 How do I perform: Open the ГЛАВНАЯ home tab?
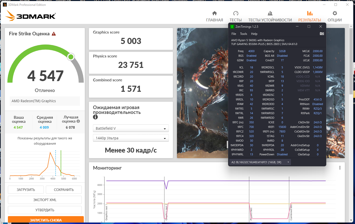214,17
